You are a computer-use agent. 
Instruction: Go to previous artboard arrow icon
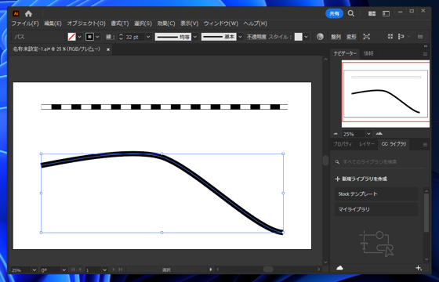80,269
